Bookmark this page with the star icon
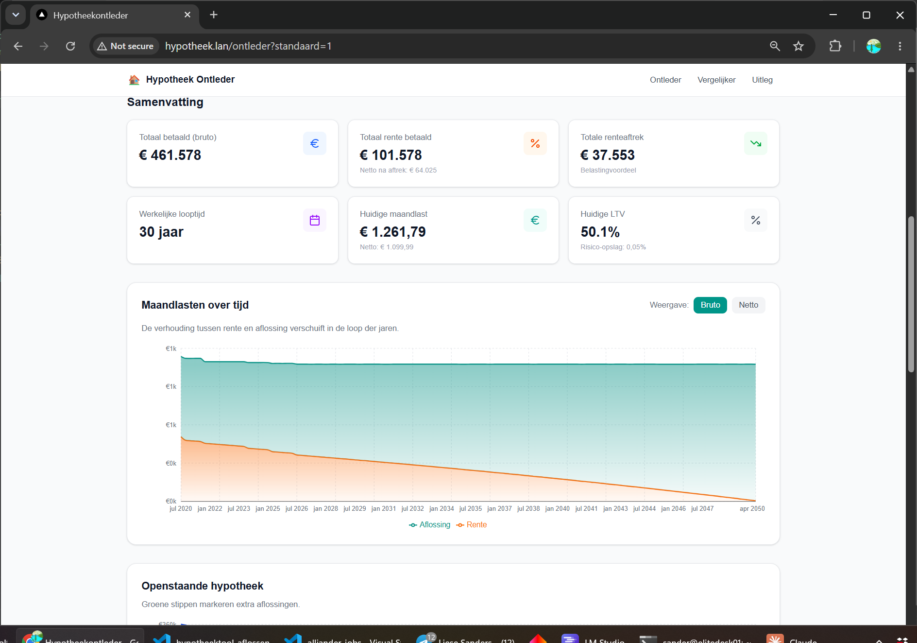 (798, 46)
